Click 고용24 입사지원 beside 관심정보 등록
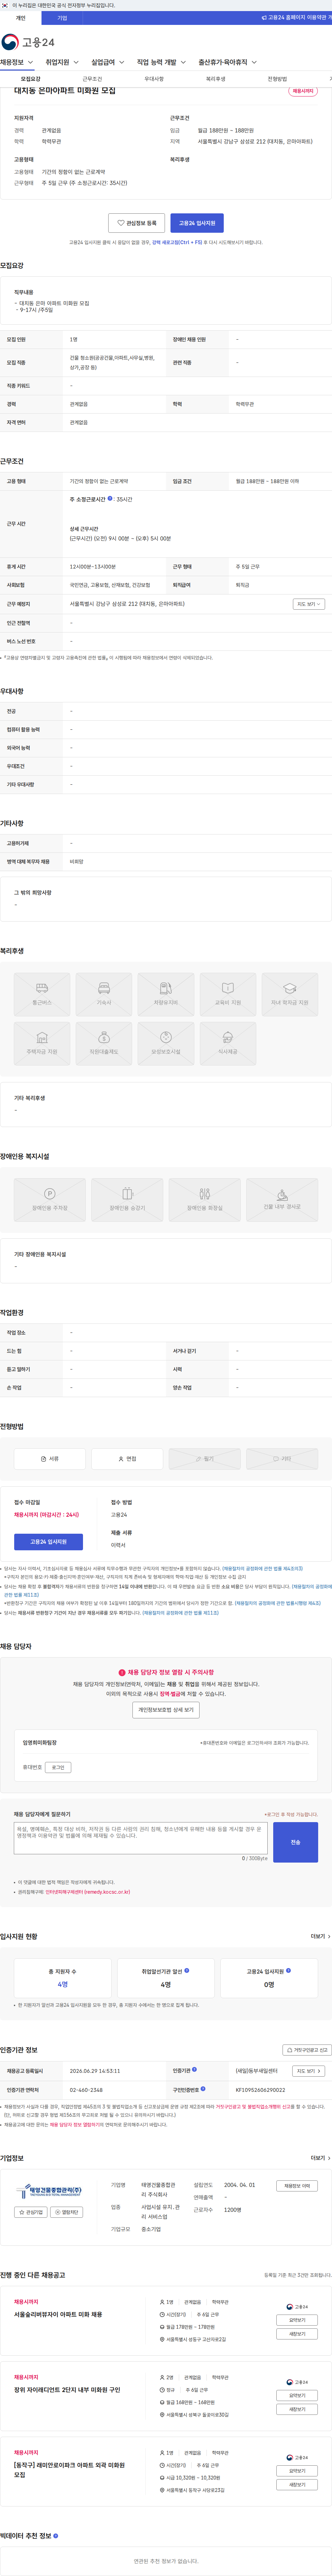 (197, 223)
